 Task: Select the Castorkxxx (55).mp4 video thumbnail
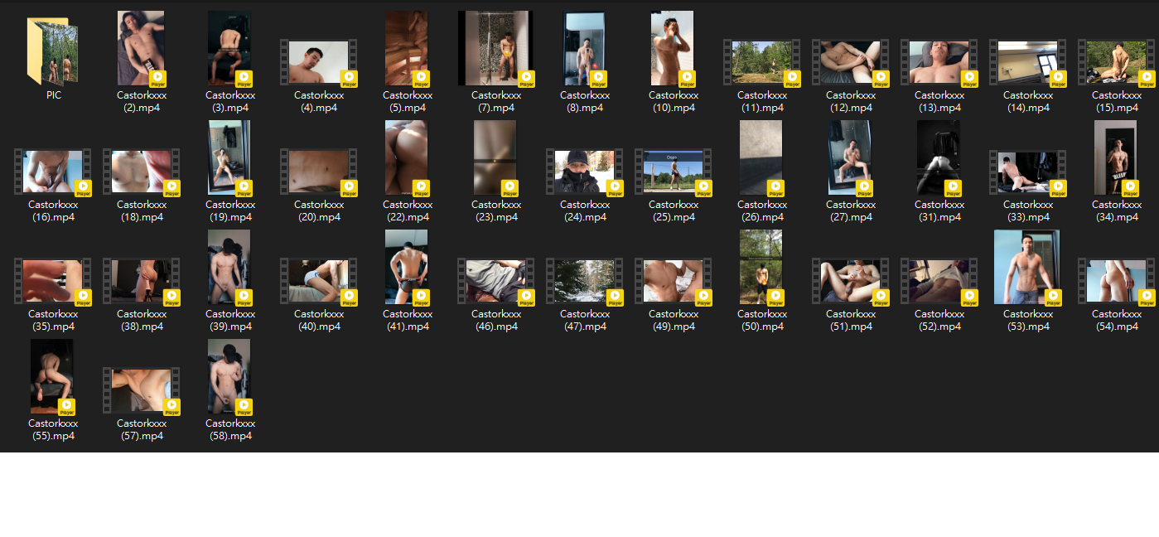(x=53, y=376)
